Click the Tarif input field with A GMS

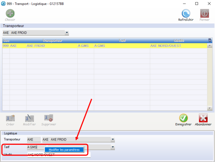pos(35,147)
